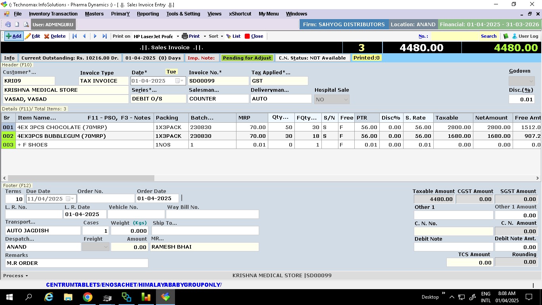The image size is (542, 305).
Task: Click the Edit pencil toolbar button
Action: [33, 36]
